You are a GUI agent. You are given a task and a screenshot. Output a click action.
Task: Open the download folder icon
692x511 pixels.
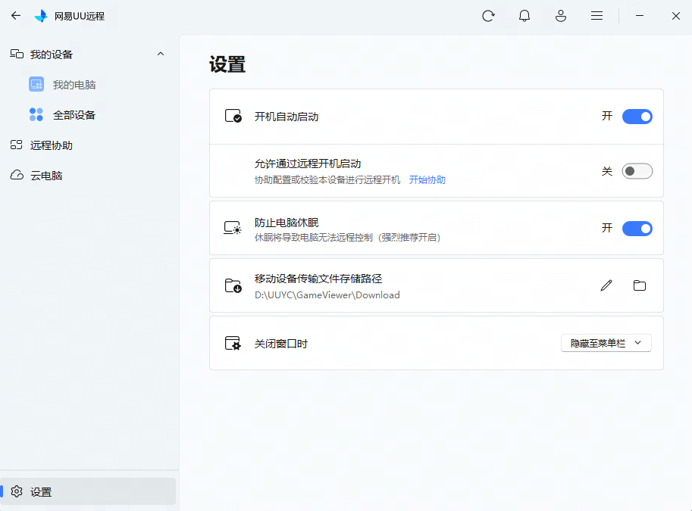[640, 285]
